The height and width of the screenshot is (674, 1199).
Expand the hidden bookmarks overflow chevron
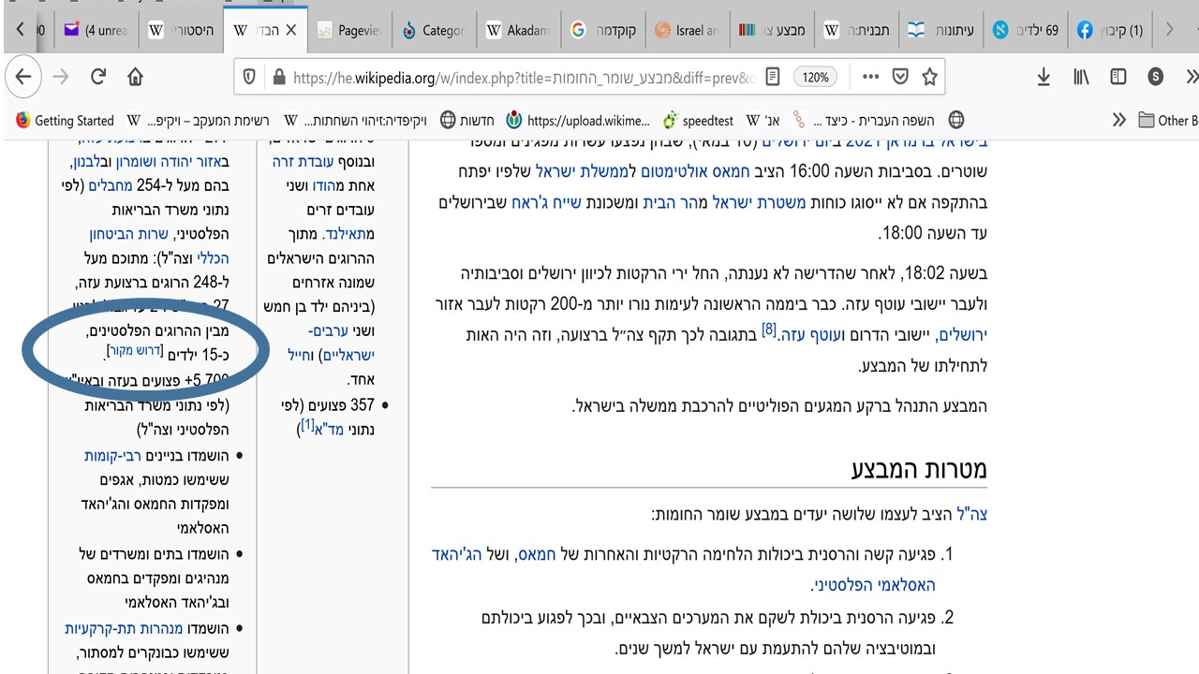pyautogui.click(x=1118, y=120)
